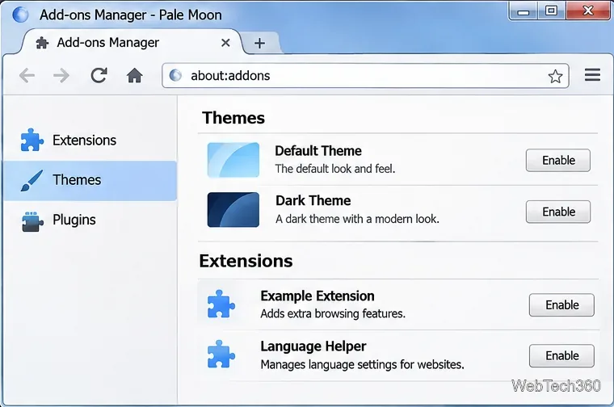Enable the Language Helper extension
Image resolution: width=614 pixels, height=407 pixels.
(x=561, y=356)
